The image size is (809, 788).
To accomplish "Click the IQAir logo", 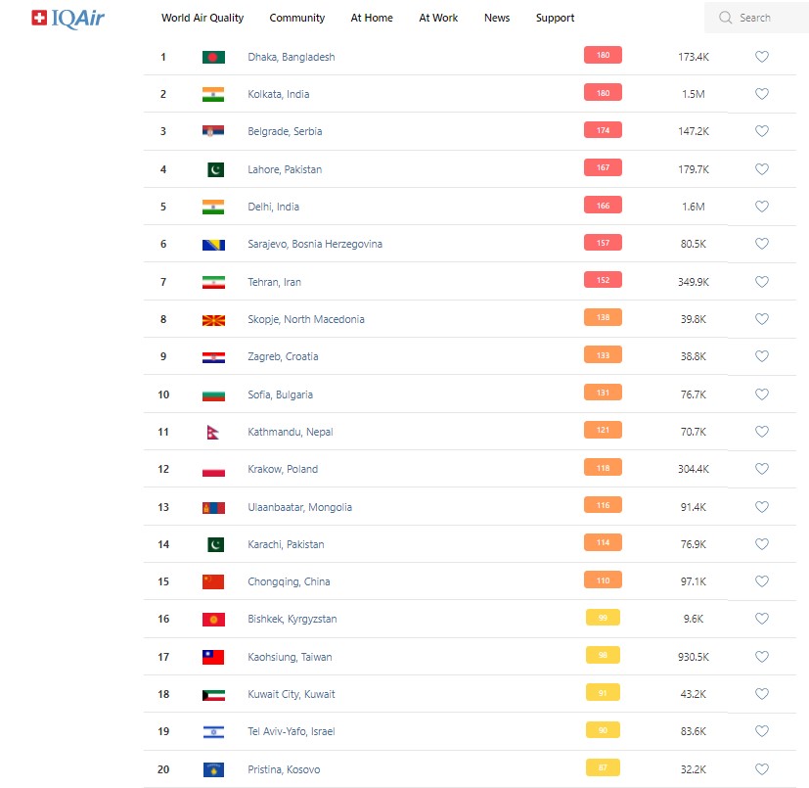I will pyautogui.click(x=67, y=18).
